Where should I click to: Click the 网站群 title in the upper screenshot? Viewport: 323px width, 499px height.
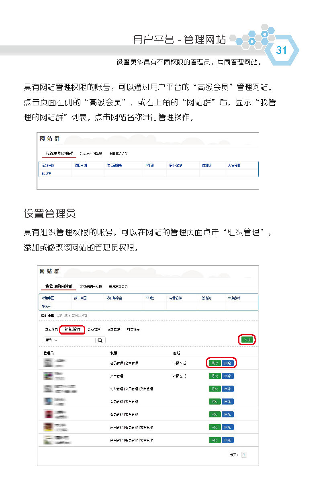pyautogui.click(x=49, y=139)
